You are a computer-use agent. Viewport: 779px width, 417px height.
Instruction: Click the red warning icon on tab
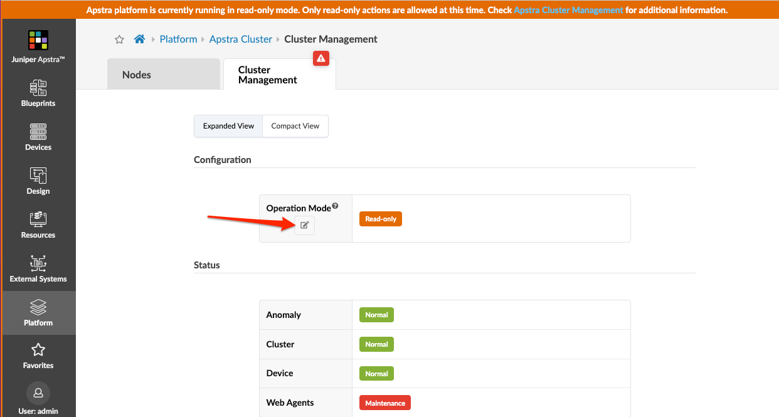coord(321,58)
